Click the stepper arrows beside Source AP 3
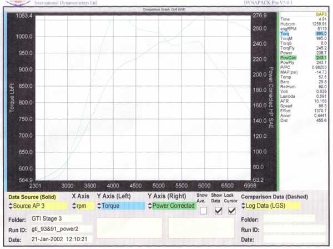333x249 pixels. click(11, 206)
